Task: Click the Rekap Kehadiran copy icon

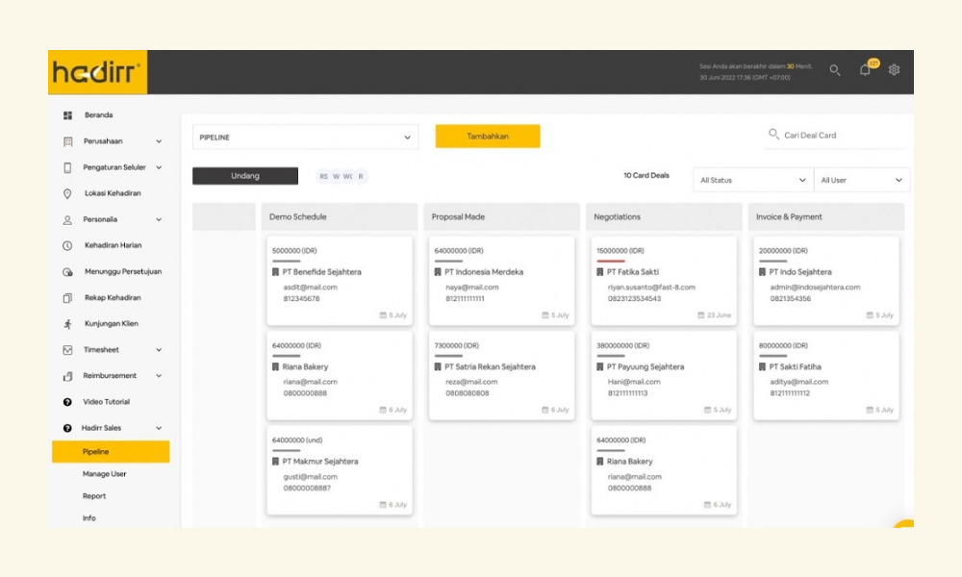Action: (x=67, y=298)
